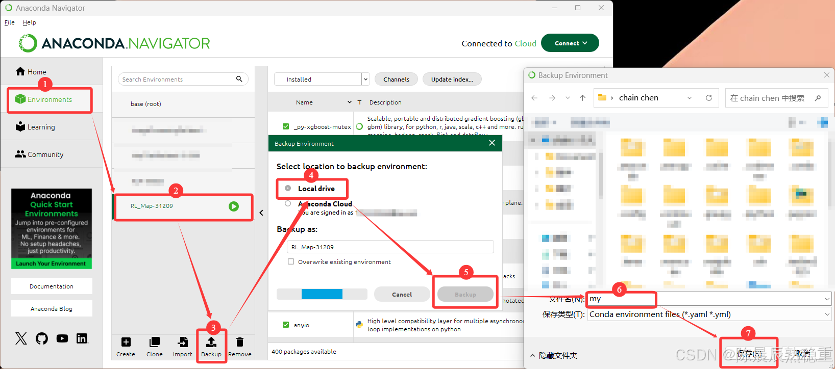Viewport: 835px width, 369px height.
Task: Click the Backup button in dialog
Action: point(465,294)
